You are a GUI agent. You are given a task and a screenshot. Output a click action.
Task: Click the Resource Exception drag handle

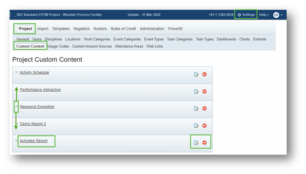click(17, 107)
